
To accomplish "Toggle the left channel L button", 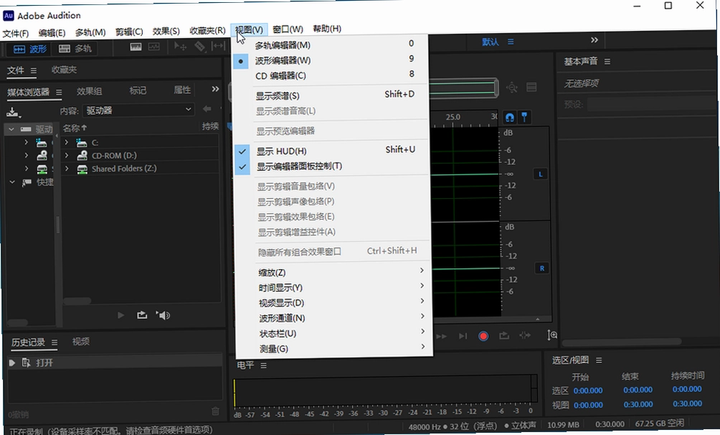I will [x=541, y=174].
